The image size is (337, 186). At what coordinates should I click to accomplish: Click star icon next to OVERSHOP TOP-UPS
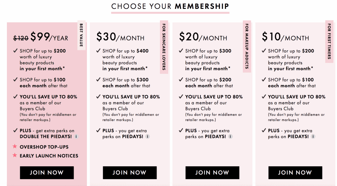[x=14, y=146]
